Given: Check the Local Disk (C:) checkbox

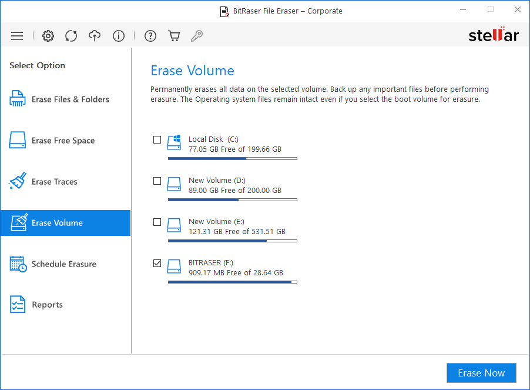Looking at the screenshot, I should click(157, 139).
